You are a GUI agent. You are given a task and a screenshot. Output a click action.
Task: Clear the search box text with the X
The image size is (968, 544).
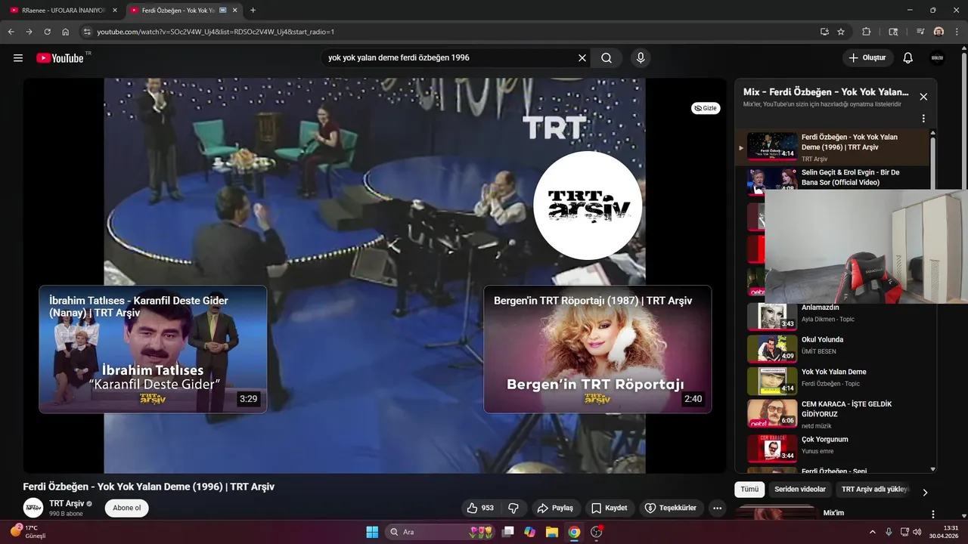point(582,58)
